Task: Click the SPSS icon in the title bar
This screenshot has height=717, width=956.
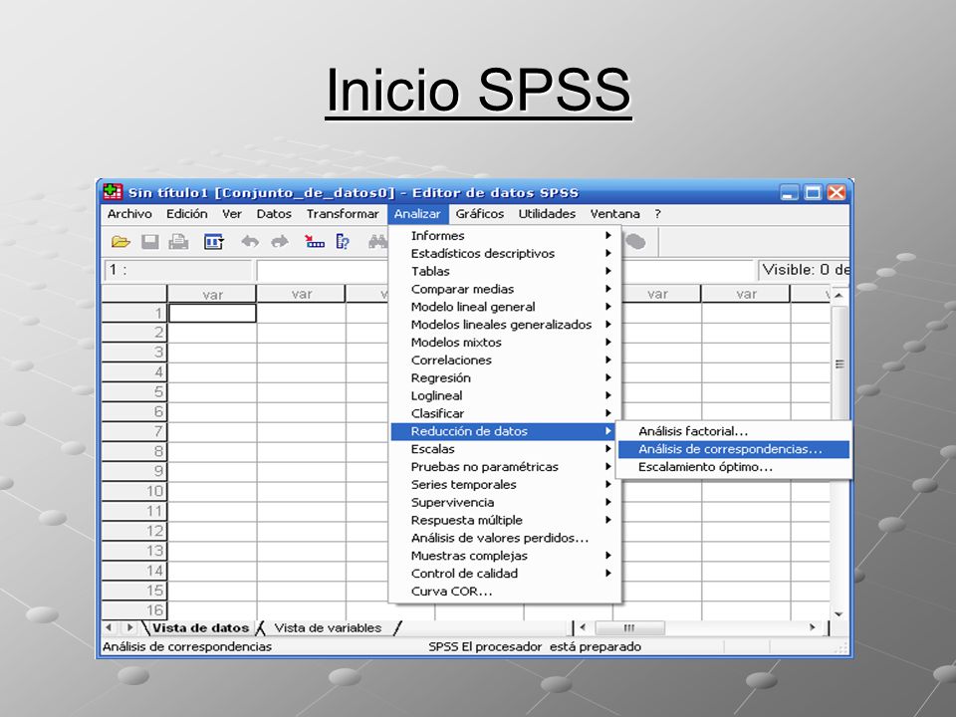Action: (x=113, y=192)
